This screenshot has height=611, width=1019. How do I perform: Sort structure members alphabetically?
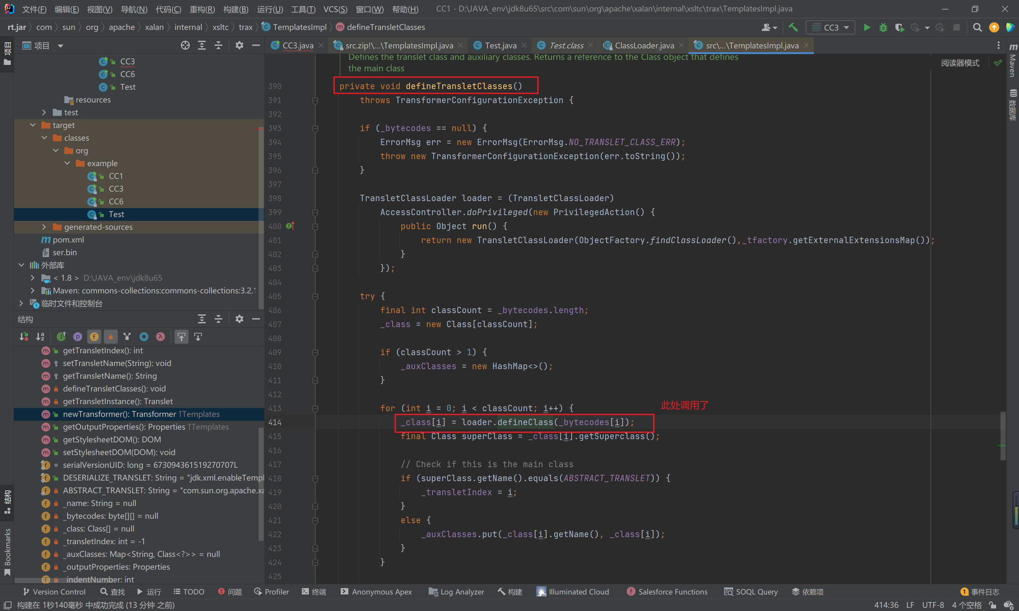(40, 337)
